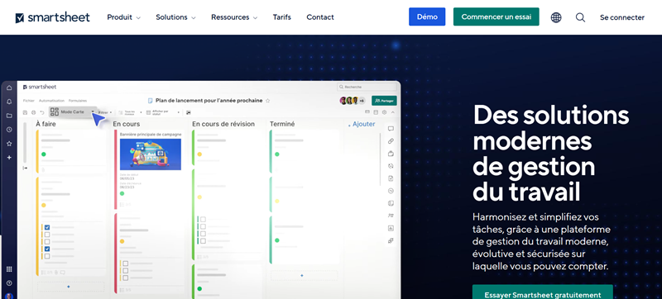Click the Home icon in the app sidebar
This screenshot has width=662, height=299.
(9, 88)
